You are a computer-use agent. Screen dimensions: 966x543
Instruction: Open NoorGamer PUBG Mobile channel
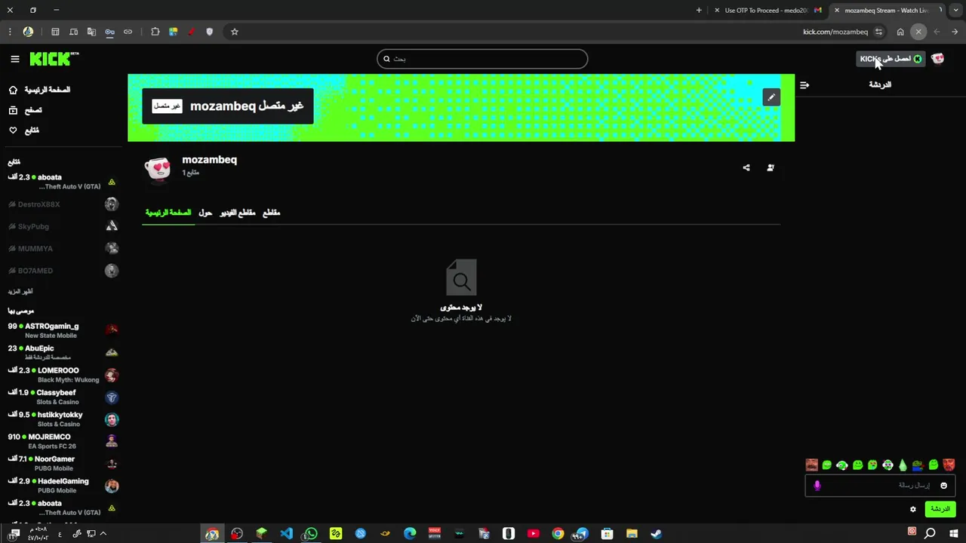(63, 463)
